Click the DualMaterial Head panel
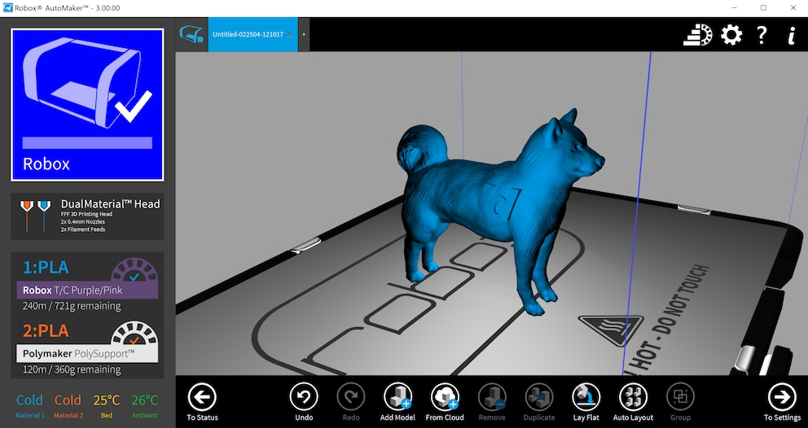Image resolution: width=808 pixels, height=428 pixels. (x=88, y=216)
